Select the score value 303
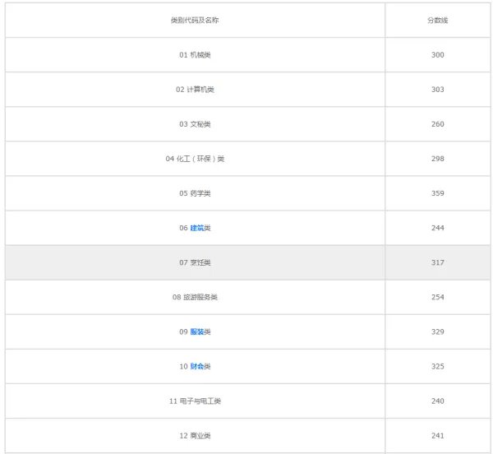This screenshot has width=493, height=454. pyautogui.click(x=437, y=90)
